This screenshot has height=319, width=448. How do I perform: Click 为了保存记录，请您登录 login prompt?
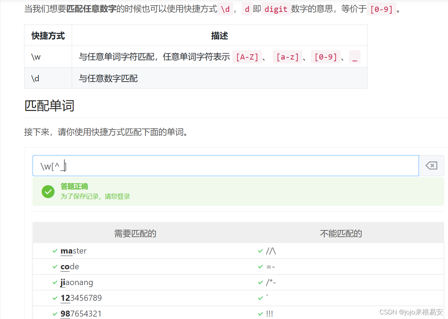[95, 196]
